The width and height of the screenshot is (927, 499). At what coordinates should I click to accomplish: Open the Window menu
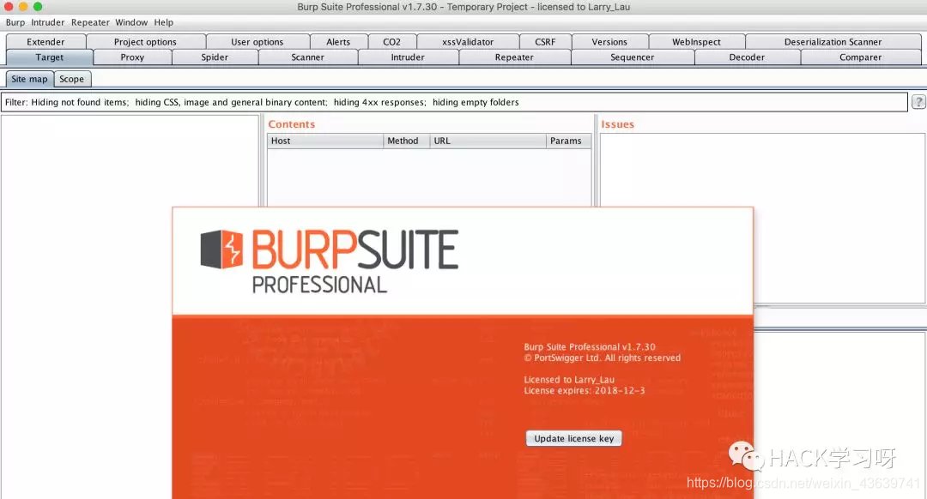[x=131, y=22]
